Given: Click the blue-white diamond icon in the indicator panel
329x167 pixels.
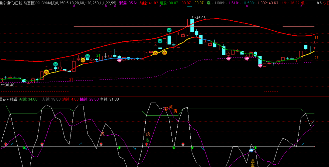Looking at the screenshot, I should click(252, 150).
